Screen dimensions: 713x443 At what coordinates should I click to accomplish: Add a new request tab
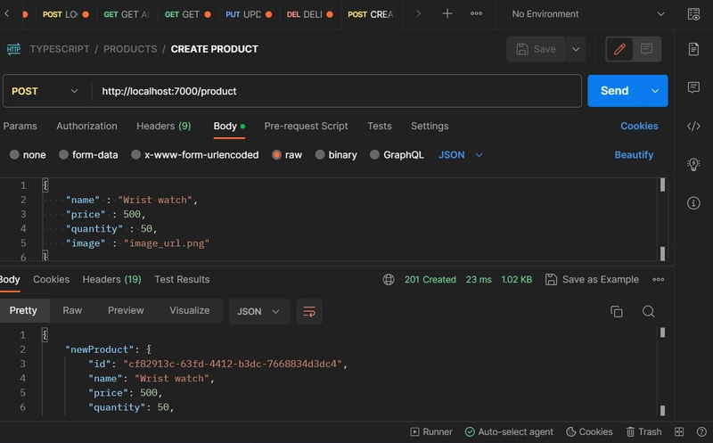tap(447, 13)
